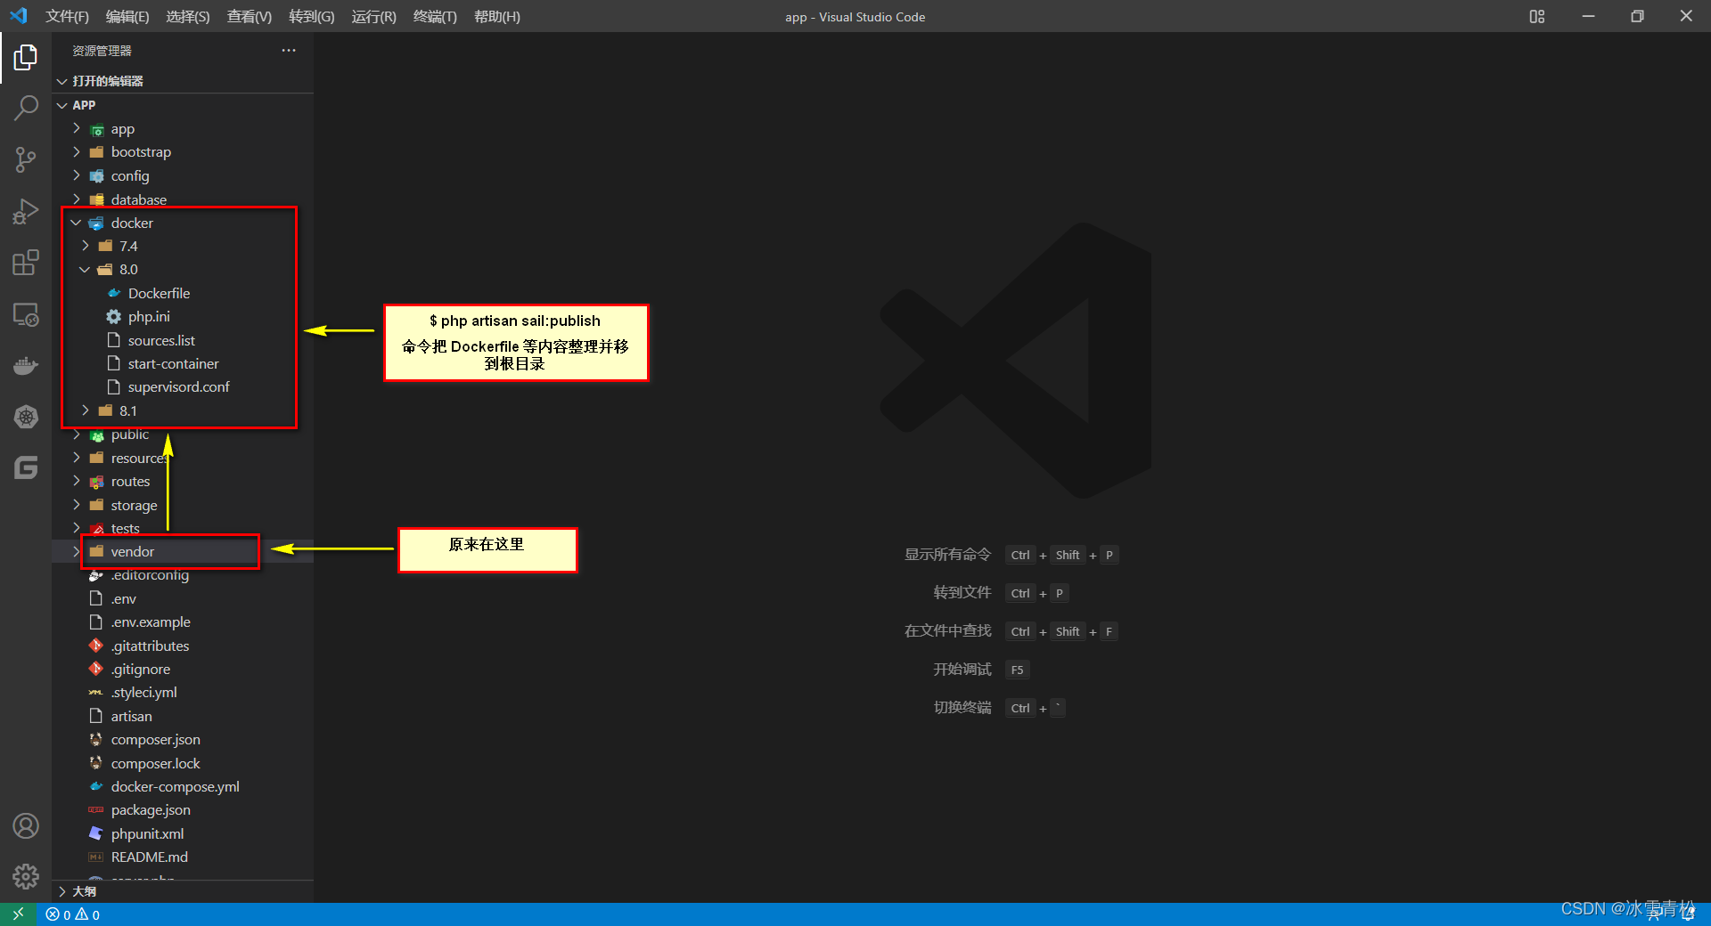Open Explorer more actions ellipsis
The height and width of the screenshot is (926, 1711).
(x=289, y=51)
